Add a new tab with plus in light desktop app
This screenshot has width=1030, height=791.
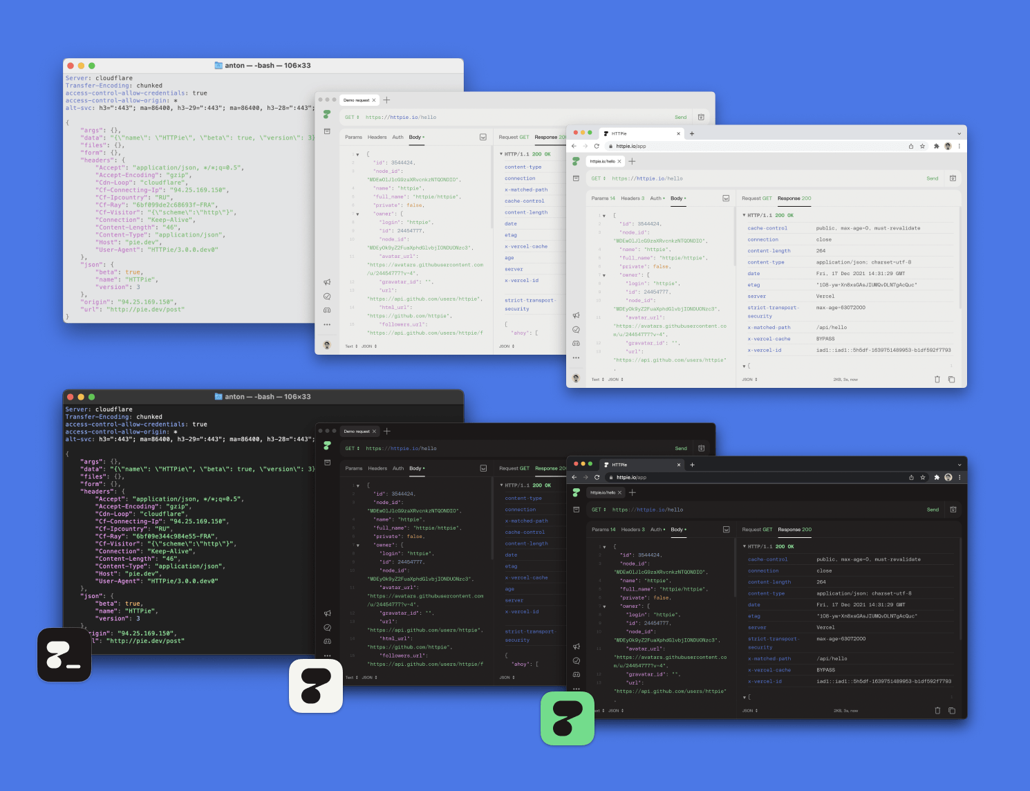[386, 100]
